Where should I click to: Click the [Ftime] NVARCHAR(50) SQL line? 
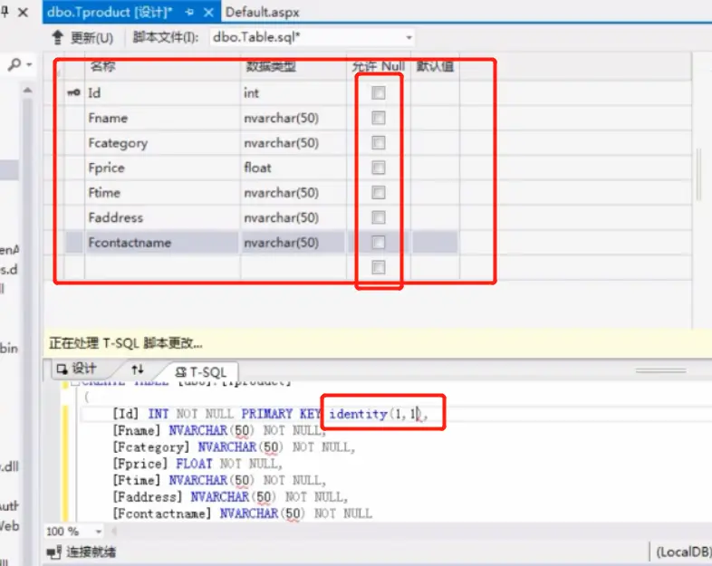[x=219, y=480]
